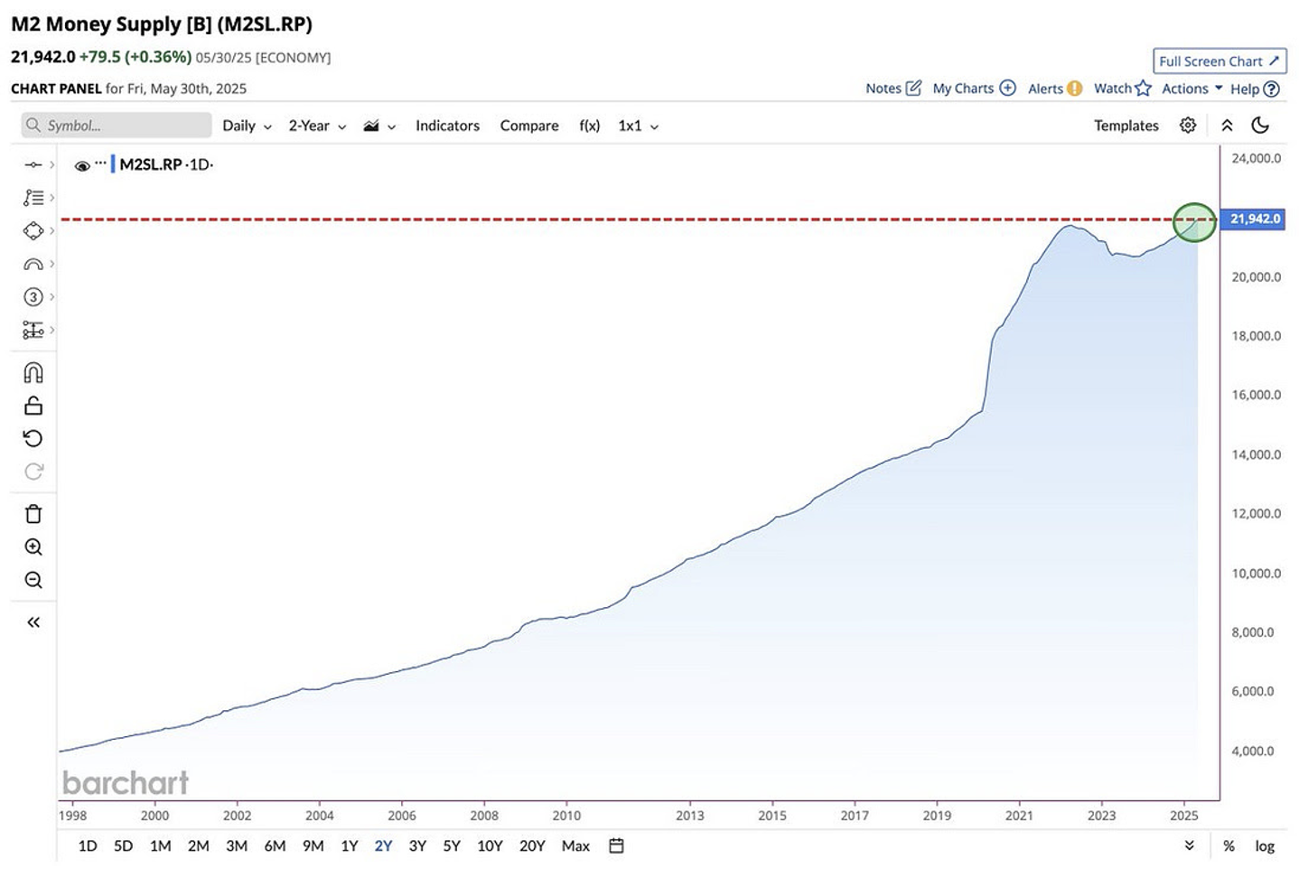This screenshot has width=1299, height=878.
Task: Select the geometric shapes tool
Action: 33,231
